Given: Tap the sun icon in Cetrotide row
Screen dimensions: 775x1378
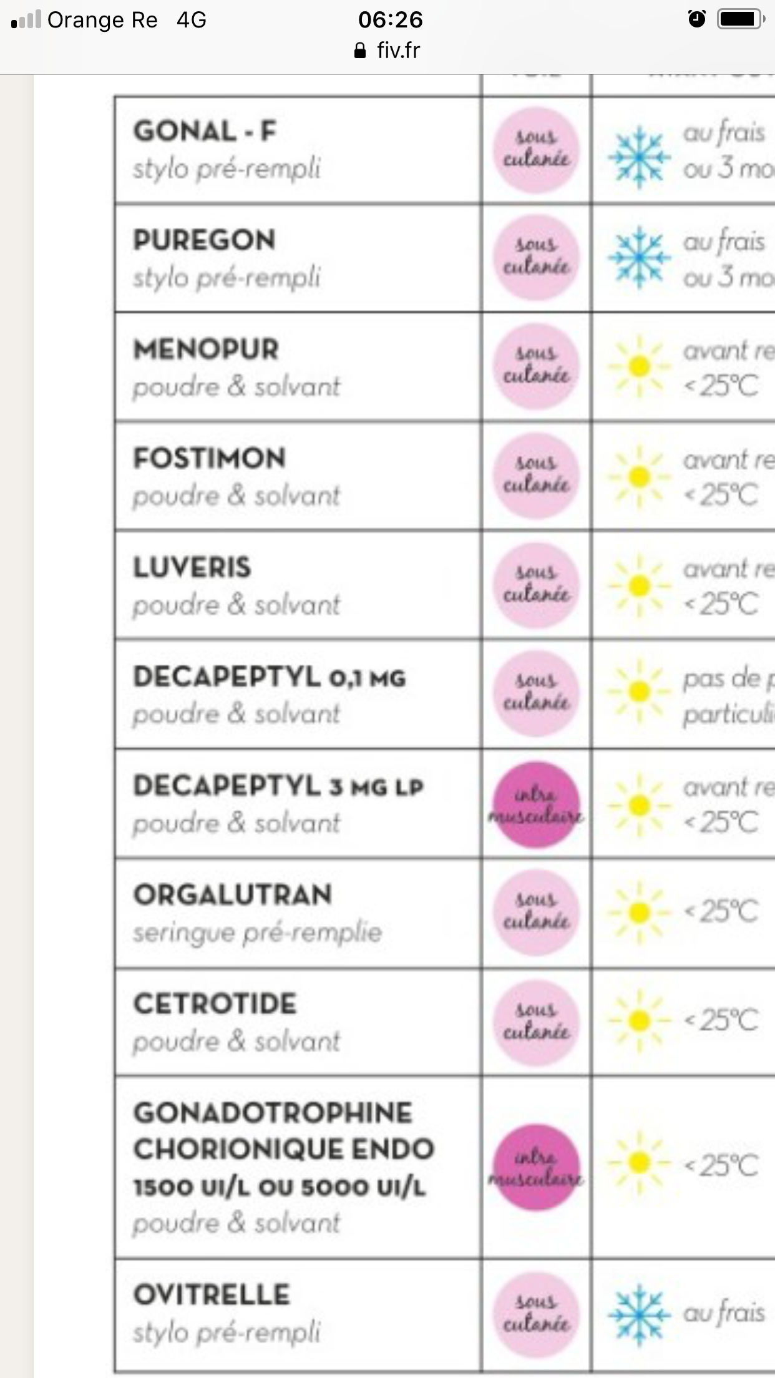Looking at the screenshot, I should point(639,1021).
